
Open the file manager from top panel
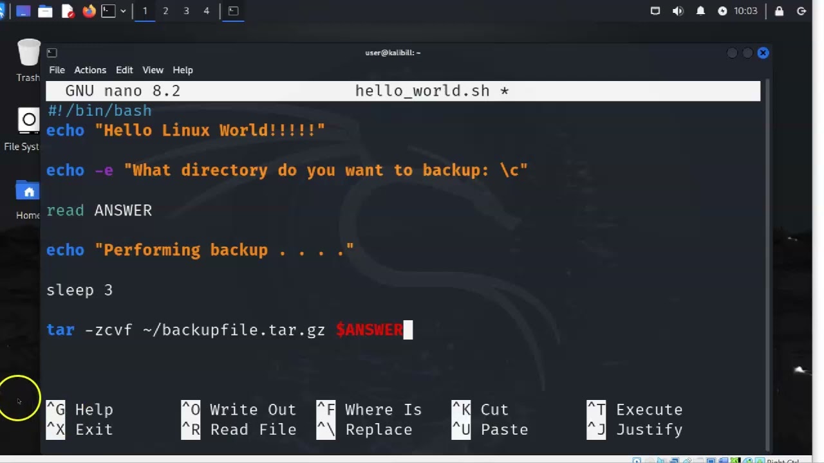point(45,11)
